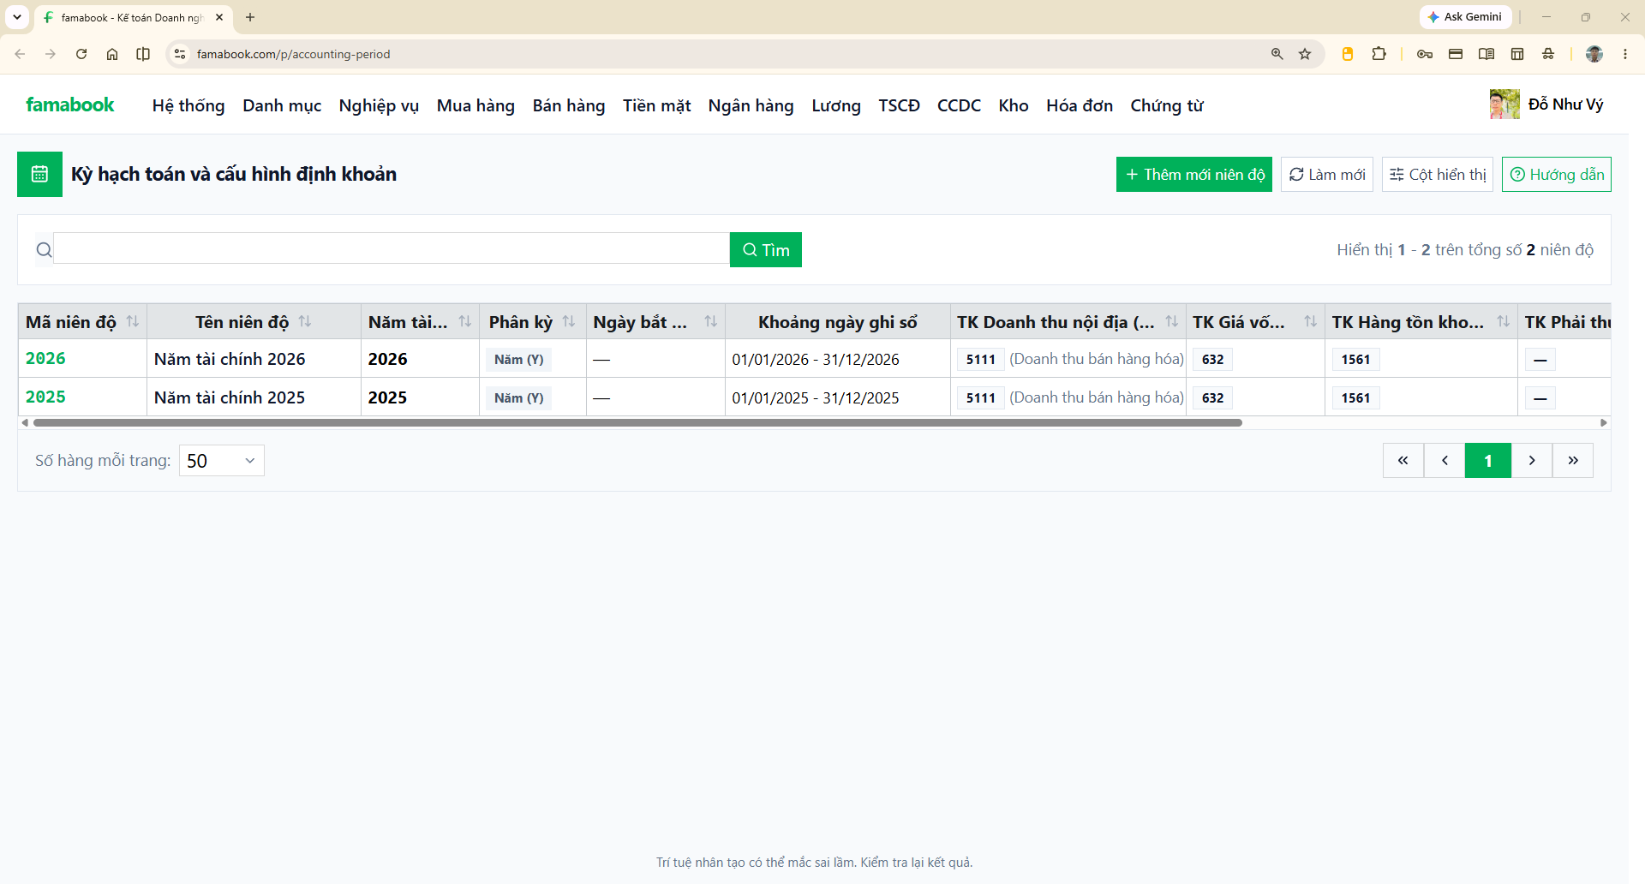
Task: Bookmark this page with star icon
Action: click(1305, 54)
